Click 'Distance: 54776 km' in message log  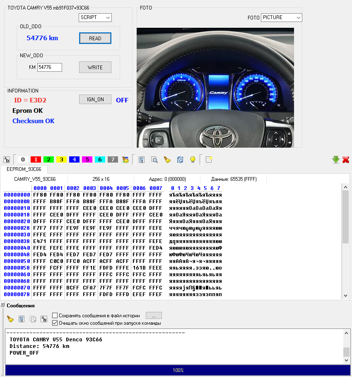coord(39,346)
